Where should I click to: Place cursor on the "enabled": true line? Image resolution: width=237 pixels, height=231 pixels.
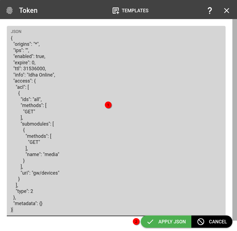29,56
